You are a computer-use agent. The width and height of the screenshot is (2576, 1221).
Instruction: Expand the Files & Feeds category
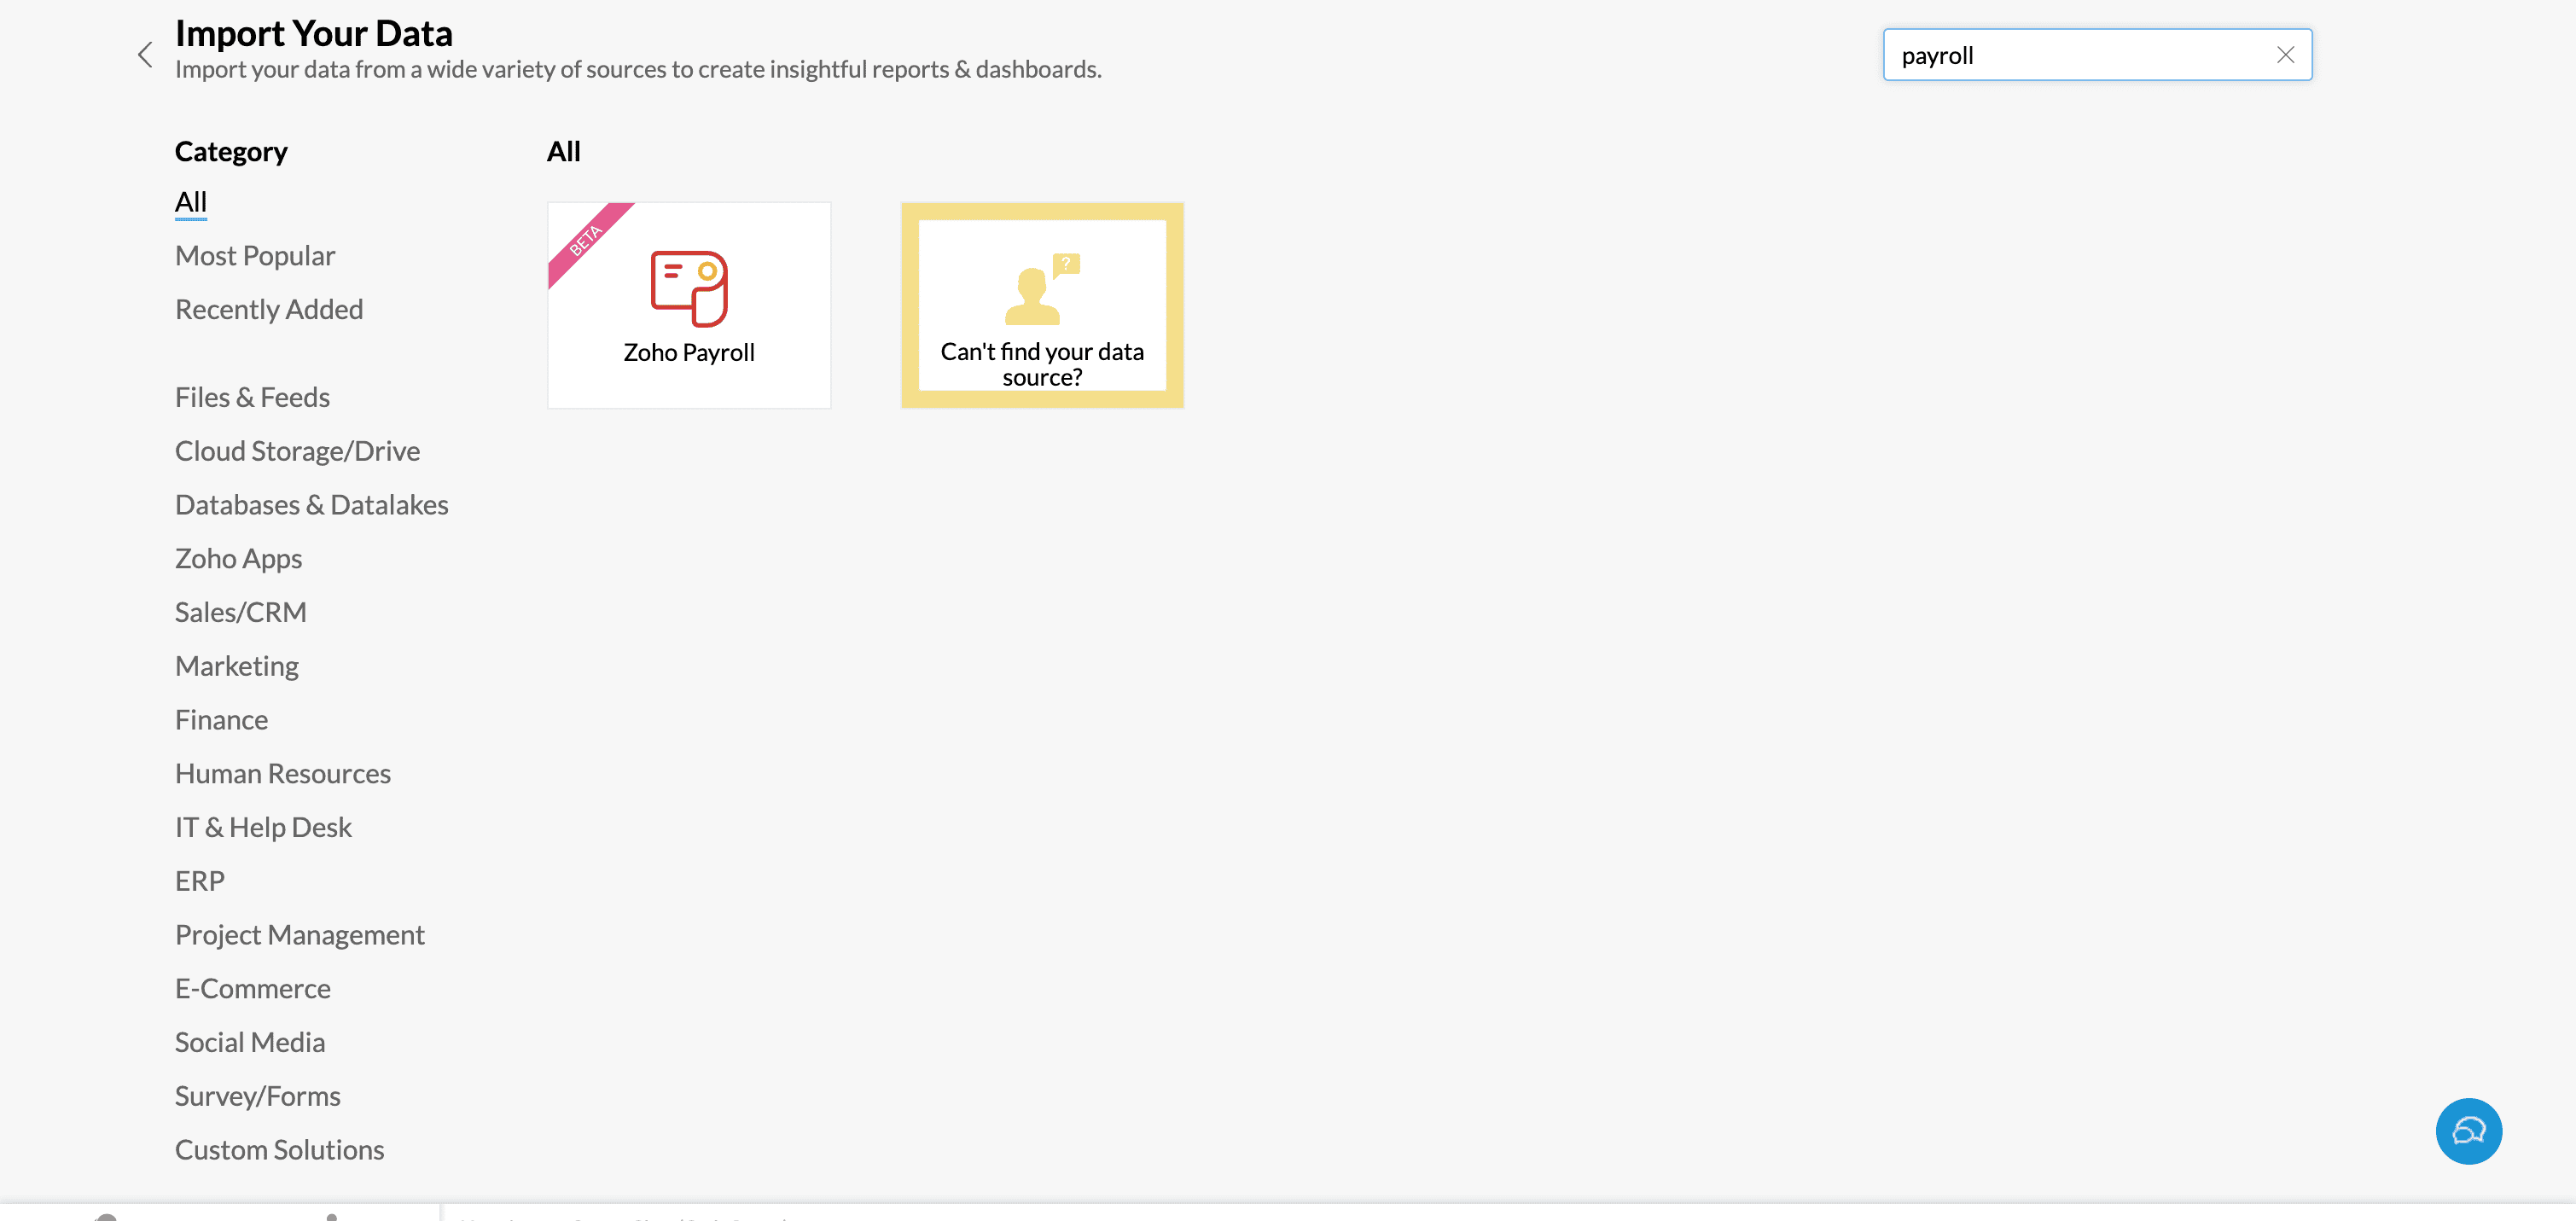click(252, 396)
